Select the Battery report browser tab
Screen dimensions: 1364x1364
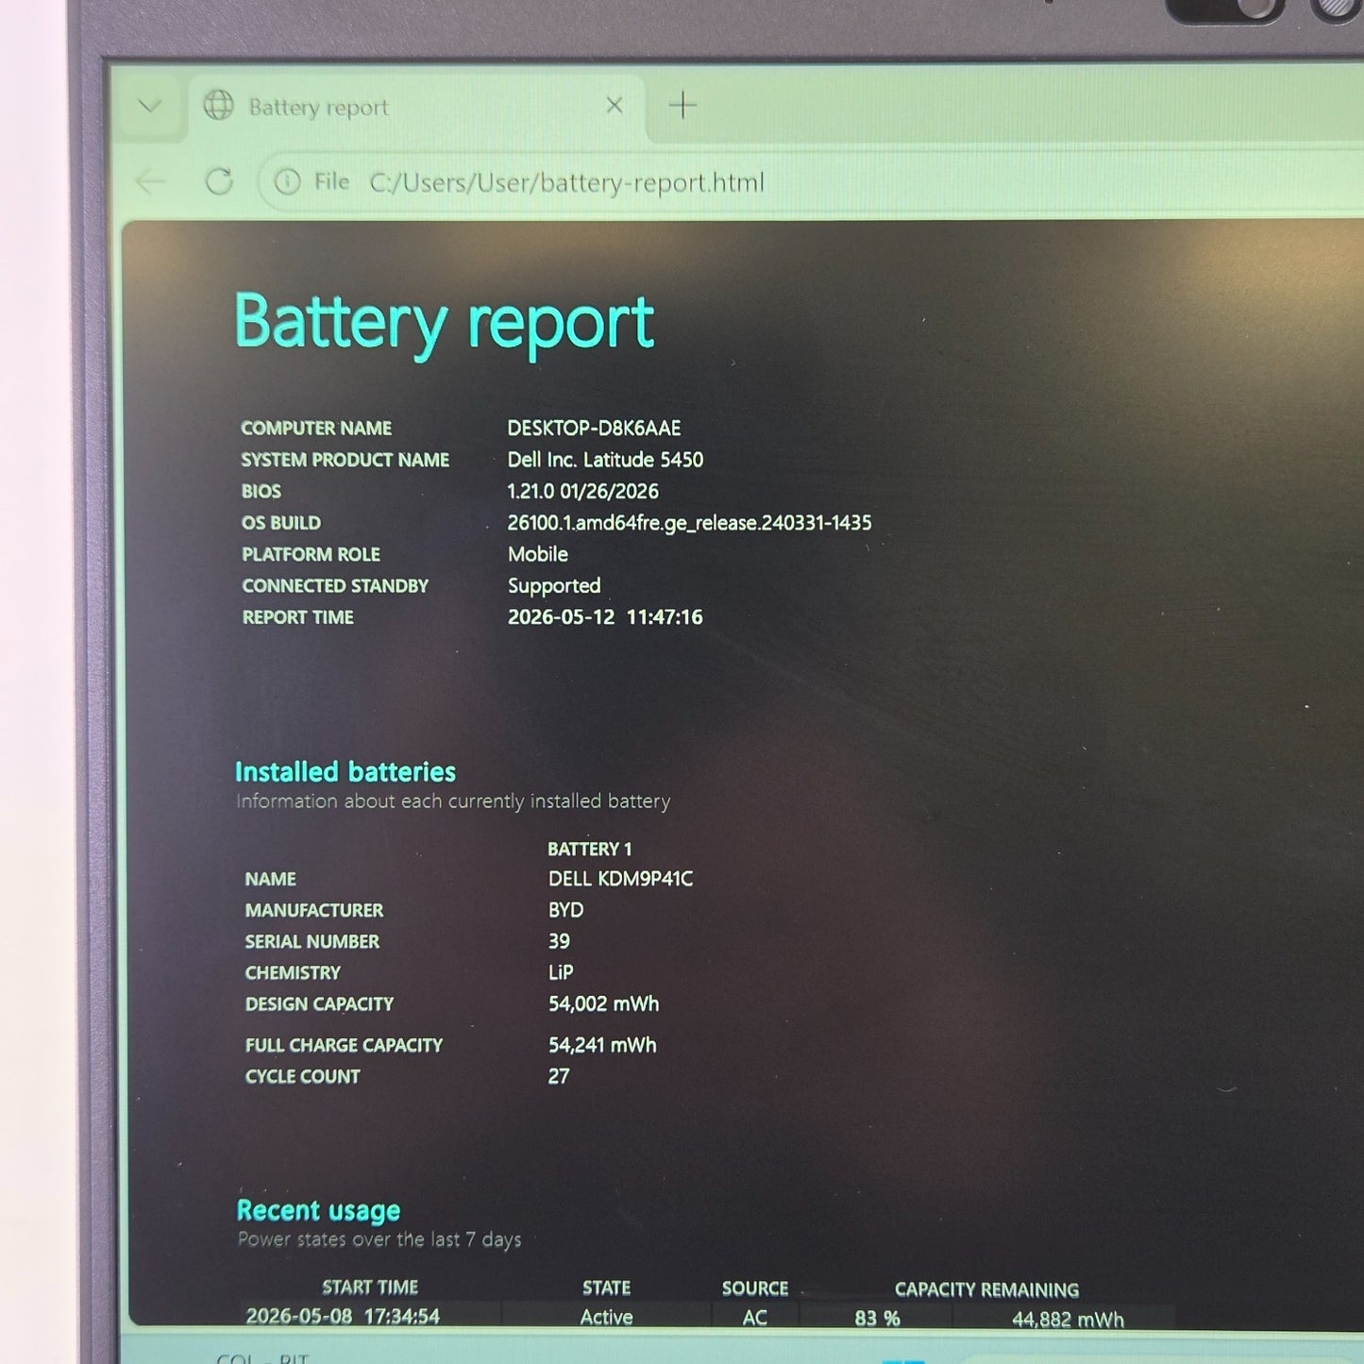pos(416,107)
